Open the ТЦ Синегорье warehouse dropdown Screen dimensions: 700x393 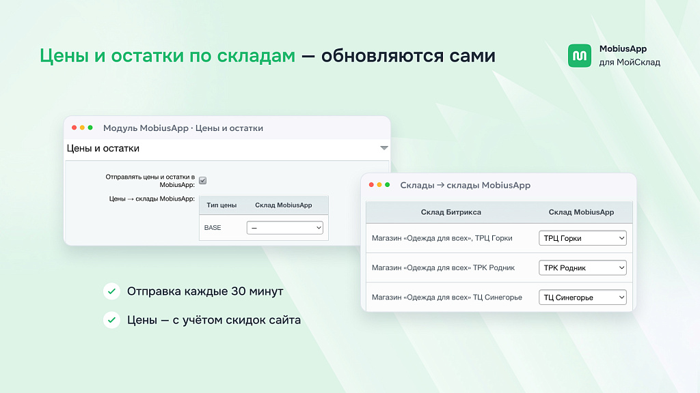582,297
